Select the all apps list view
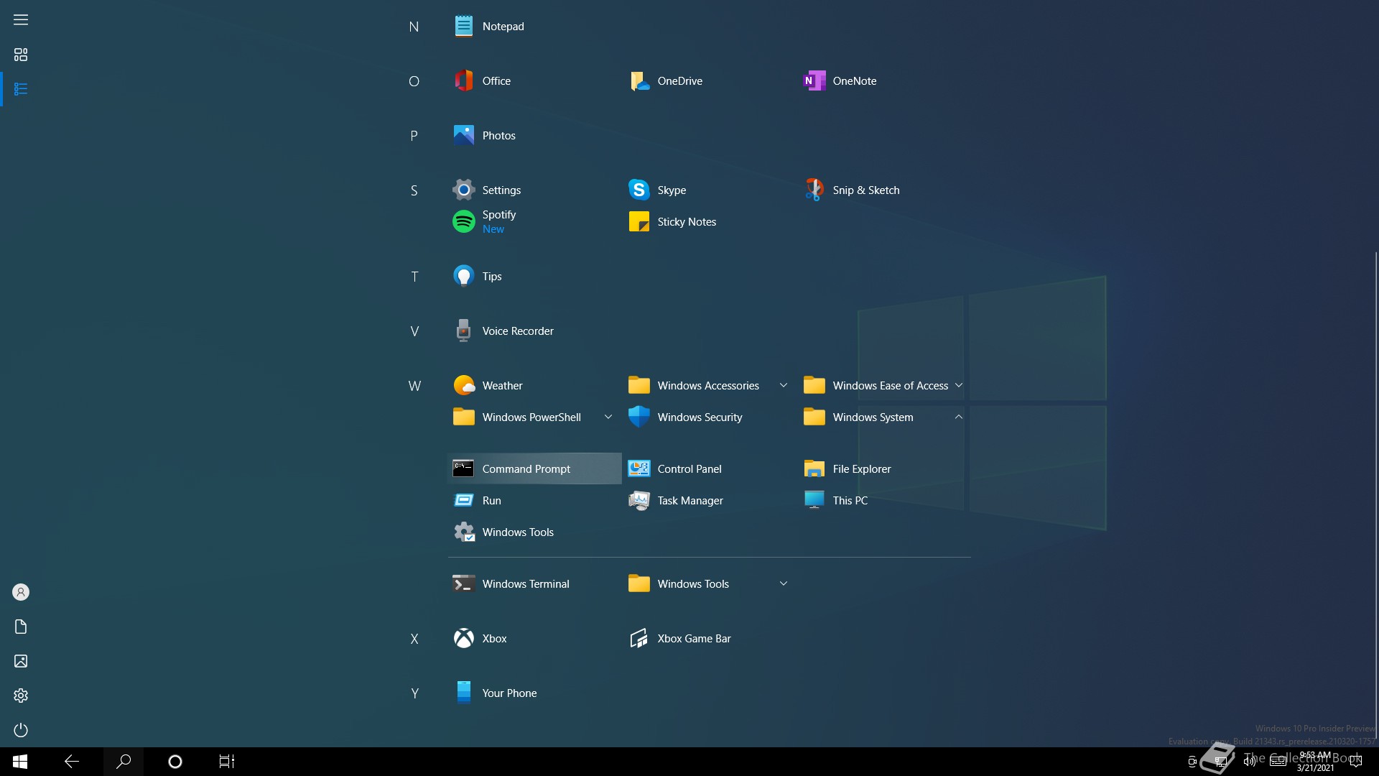This screenshot has height=776, width=1379. (21, 89)
